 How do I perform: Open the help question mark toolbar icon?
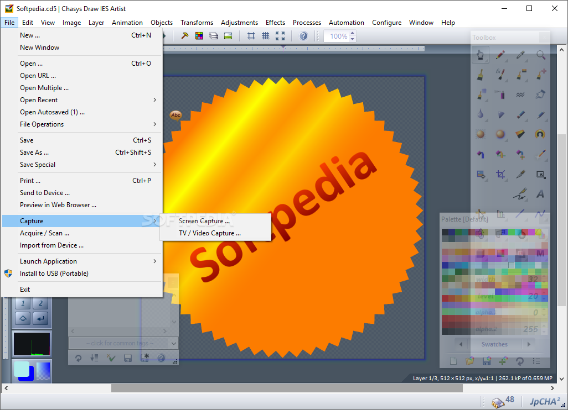[303, 36]
